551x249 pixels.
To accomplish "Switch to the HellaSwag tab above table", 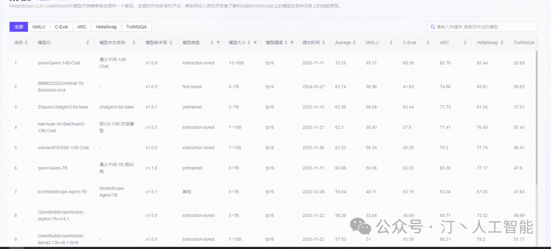I will pyautogui.click(x=106, y=27).
